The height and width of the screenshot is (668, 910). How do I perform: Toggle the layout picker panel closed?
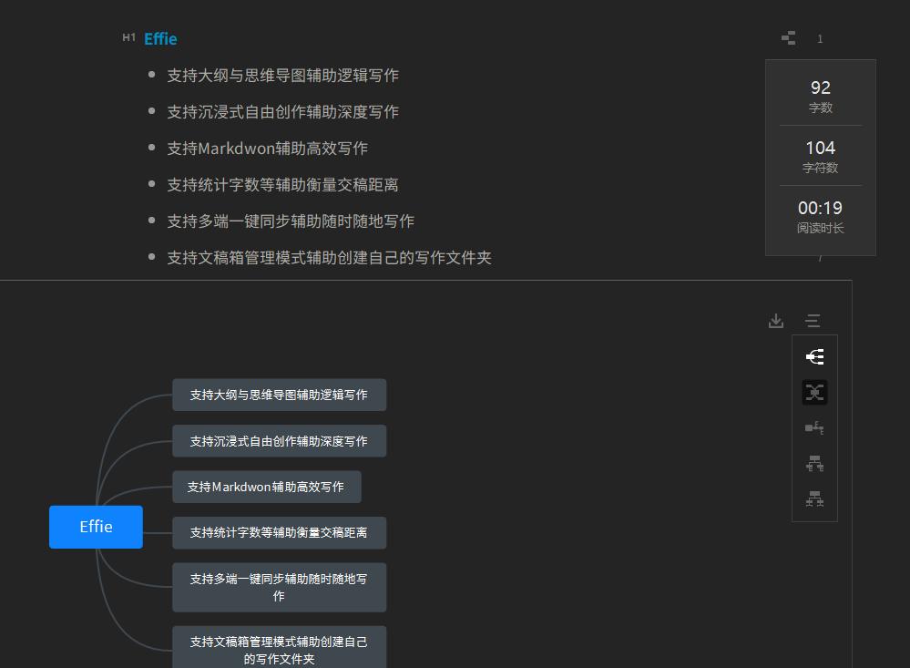click(x=813, y=321)
